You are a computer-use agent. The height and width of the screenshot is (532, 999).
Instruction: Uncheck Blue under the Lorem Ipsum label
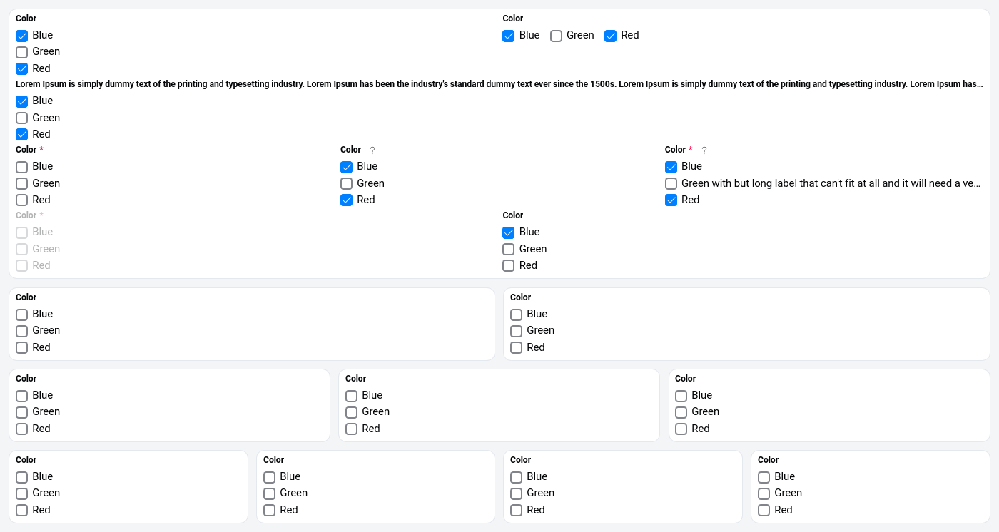tap(22, 101)
